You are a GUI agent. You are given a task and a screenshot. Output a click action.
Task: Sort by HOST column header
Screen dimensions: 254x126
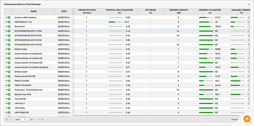click(64, 11)
